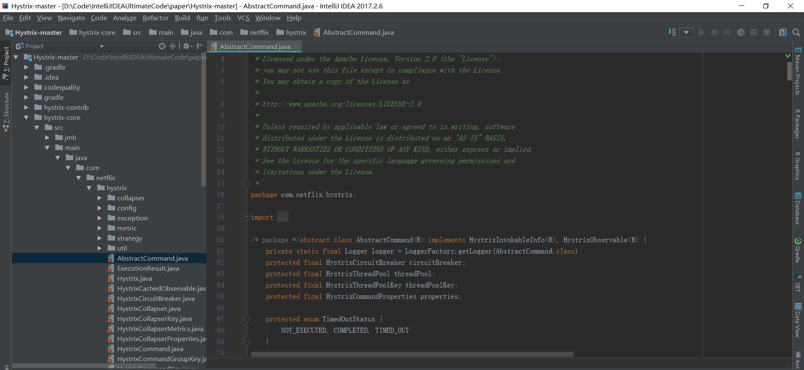Select the exception package folder
The height and width of the screenshot is (370, 804).
(x=128, y=218)
